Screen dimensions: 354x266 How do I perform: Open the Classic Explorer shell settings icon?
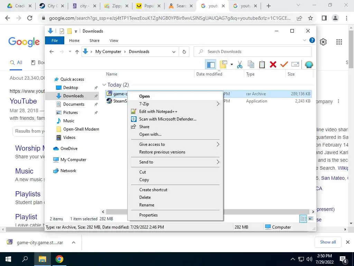[x=309, y=64]
